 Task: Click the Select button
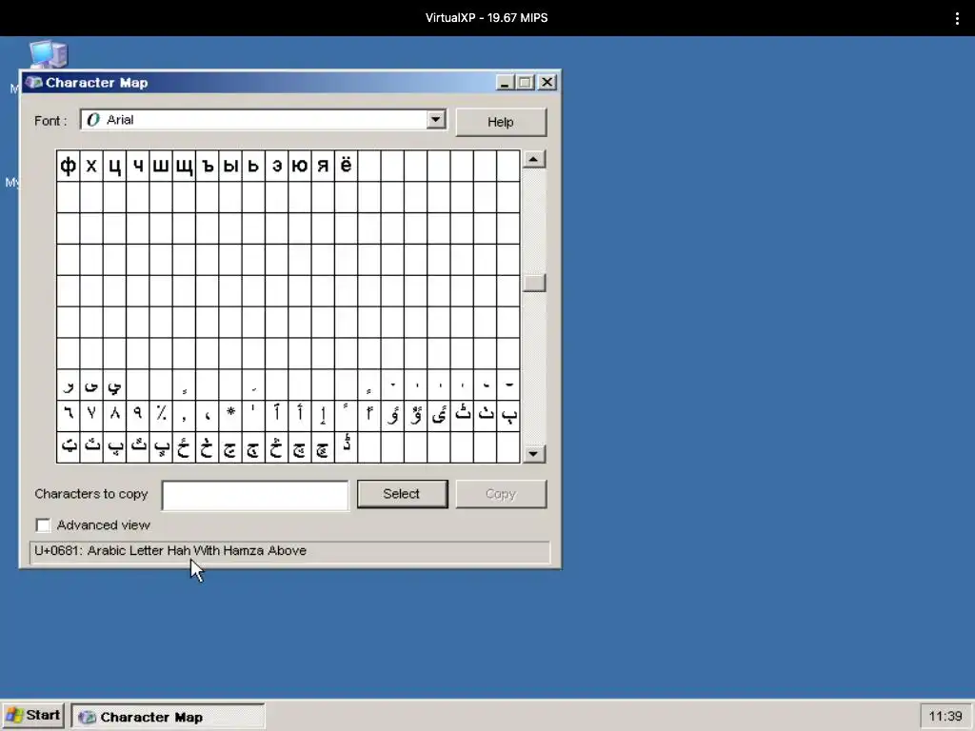point(402,494)
